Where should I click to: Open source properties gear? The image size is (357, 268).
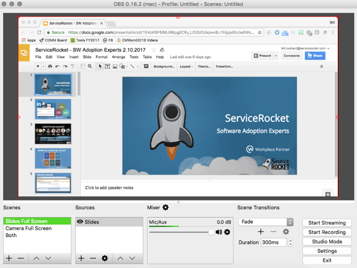coord(105,258)
